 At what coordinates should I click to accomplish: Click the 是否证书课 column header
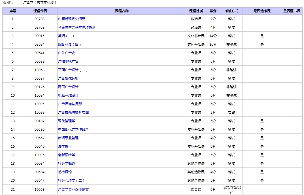click(x=292, y=11)
